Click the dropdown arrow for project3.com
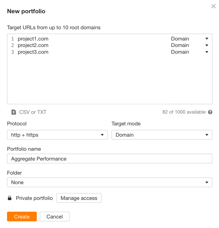The width and height of the screenshot is (219, 228). coord(207,52)
